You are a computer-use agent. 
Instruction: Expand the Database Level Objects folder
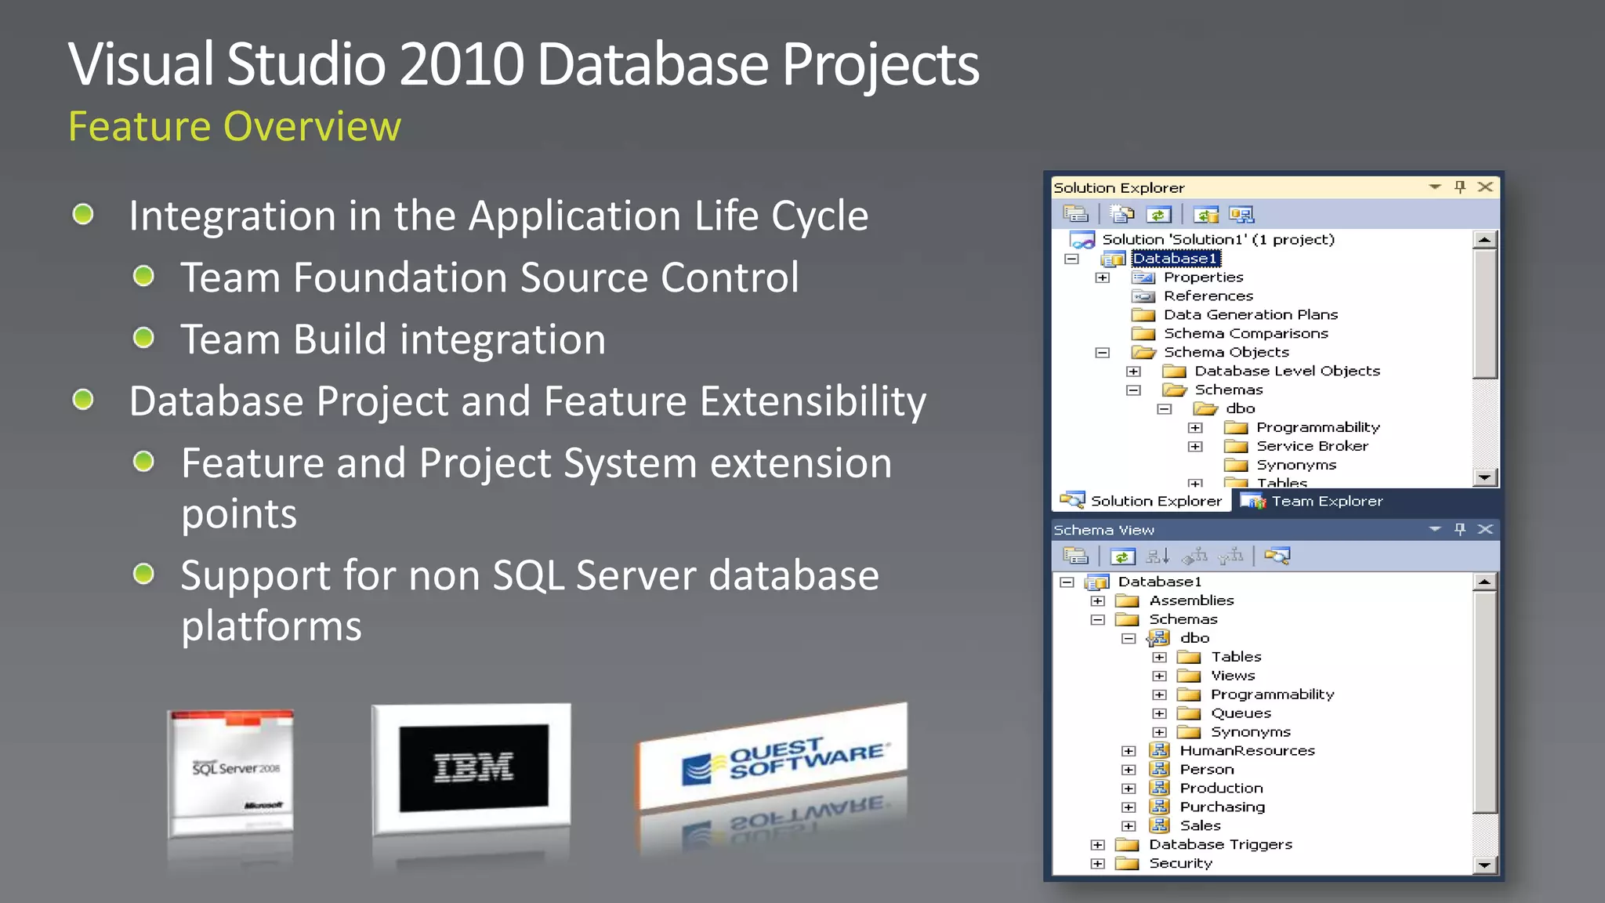pyautogui.click(x=1133, y=372)
